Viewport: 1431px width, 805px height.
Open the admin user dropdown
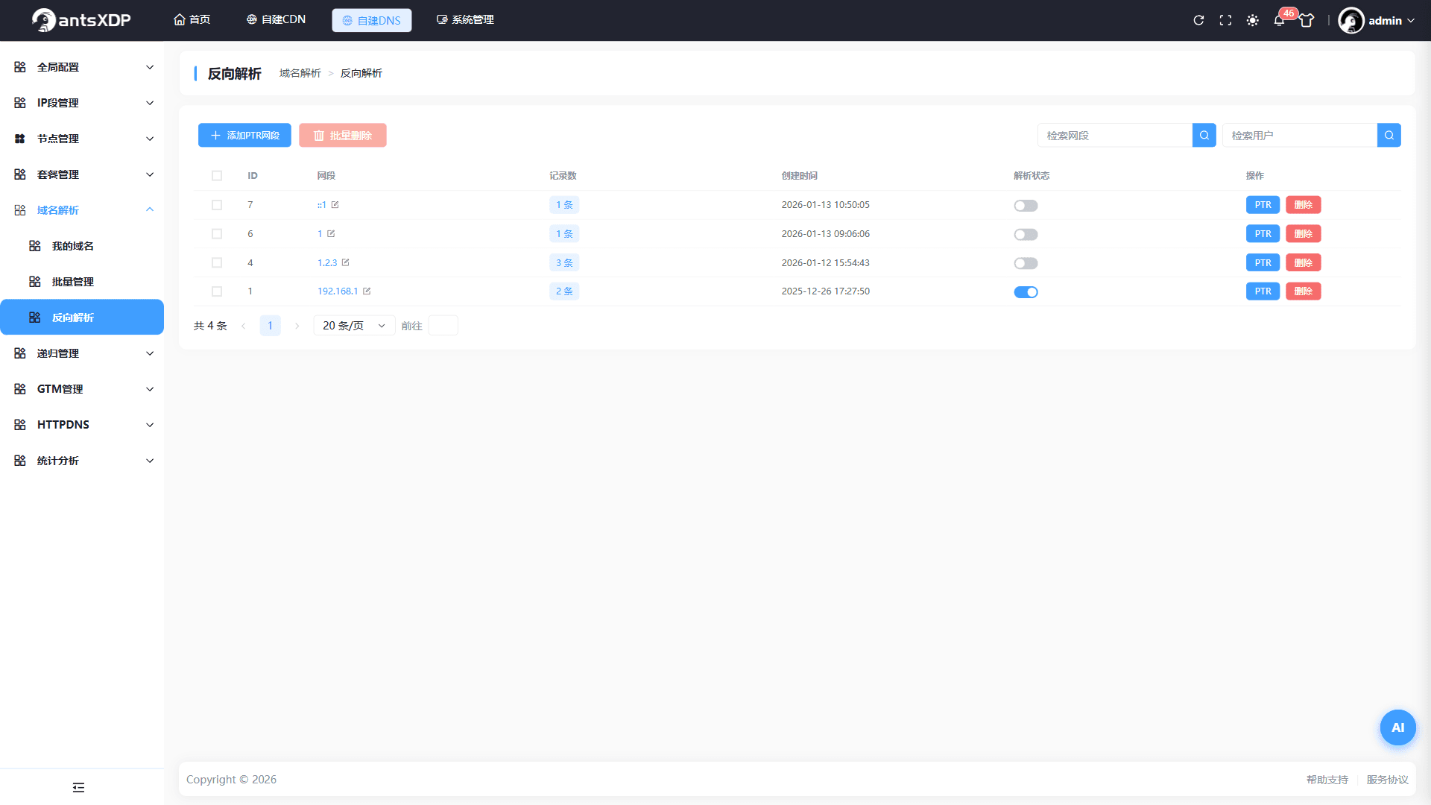(1377, 20)
